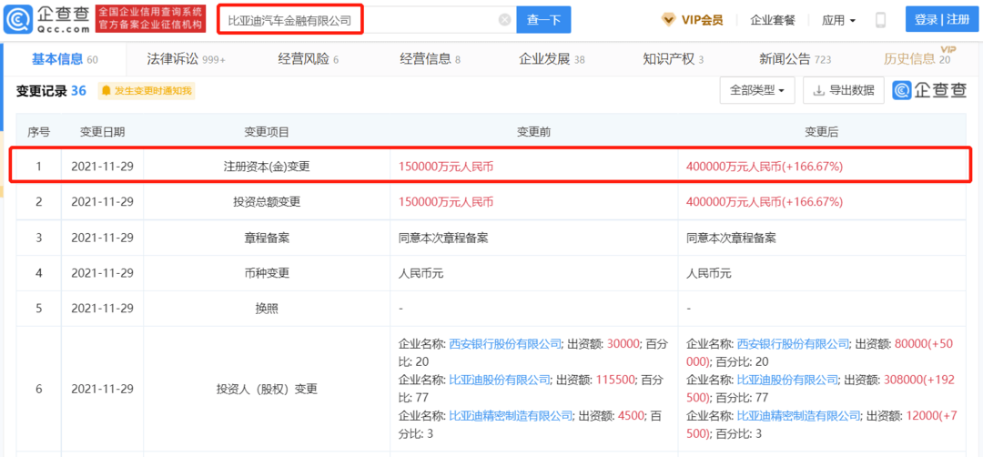Click the 变更项目 column header
The height and width of the screenshot is (457, 983).
267,132
